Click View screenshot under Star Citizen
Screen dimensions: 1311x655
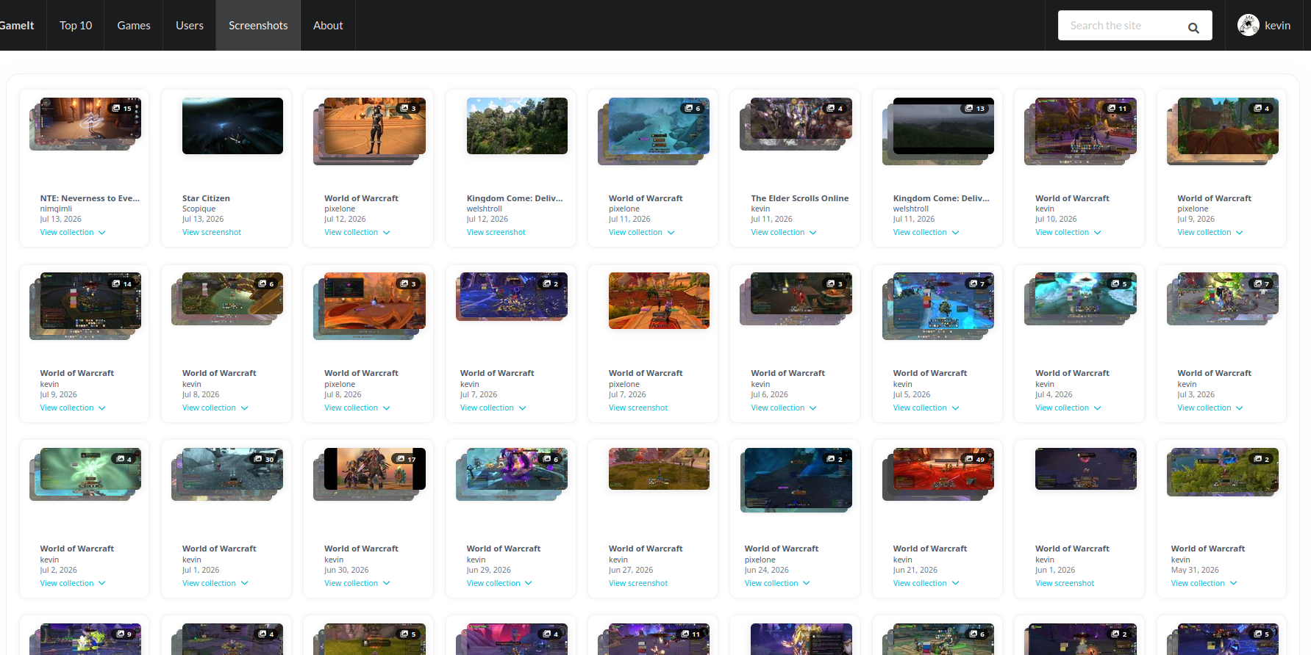coord(212,232)
